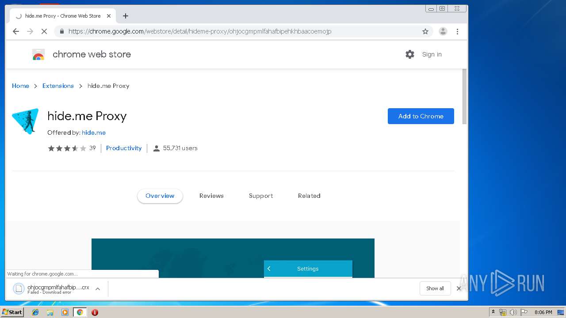Viewport: 566px width, 318px height.
Task: Select the Chrome taskbar button
Action: click(80, 312)
